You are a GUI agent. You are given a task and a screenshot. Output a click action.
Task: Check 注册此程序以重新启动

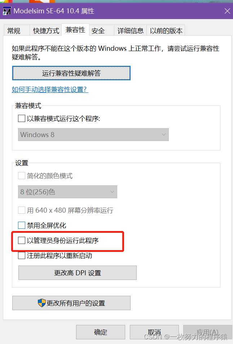[x=22, y=255]
